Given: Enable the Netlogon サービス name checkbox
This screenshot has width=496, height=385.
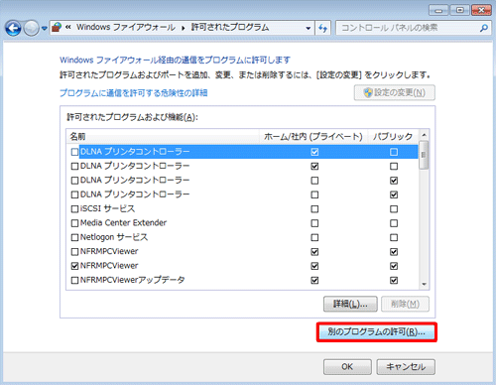Looking at the screenshot, I should coord(74,237).
